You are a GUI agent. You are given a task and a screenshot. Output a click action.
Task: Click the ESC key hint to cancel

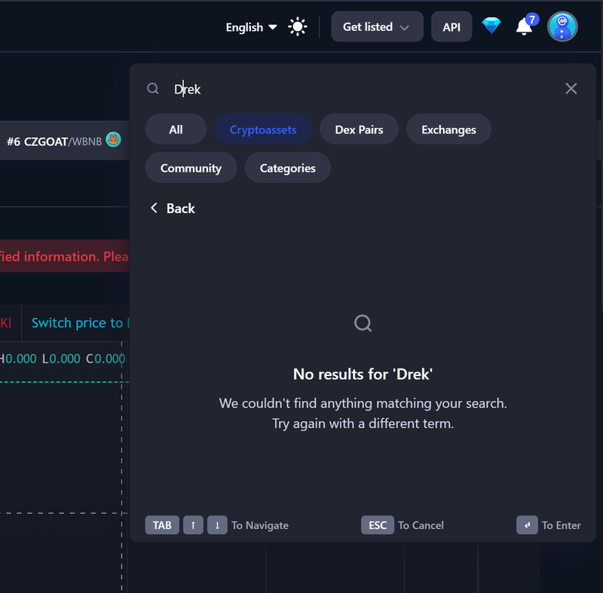(x=378, y=525)
